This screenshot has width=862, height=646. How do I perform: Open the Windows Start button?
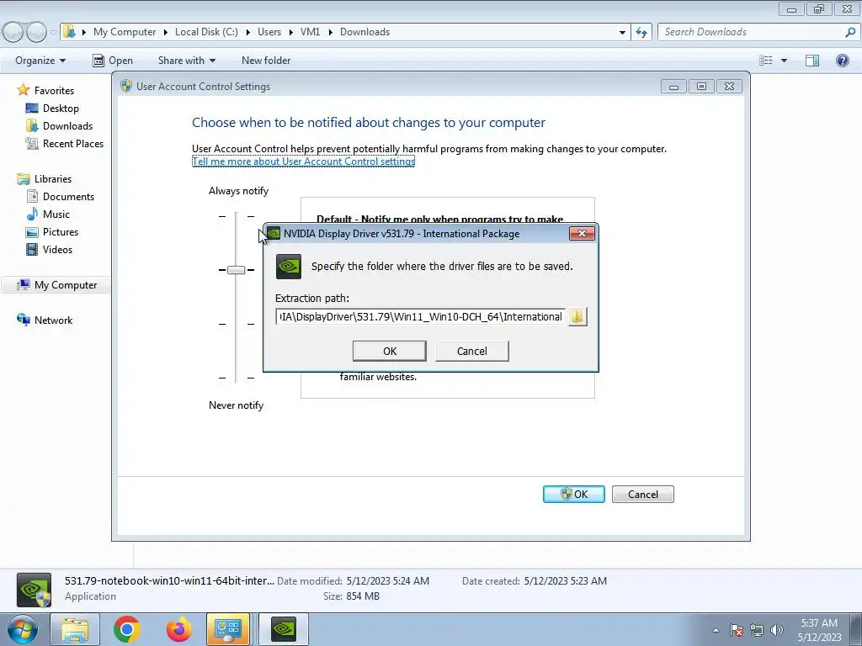pyautogui.click(x=22, y=629)
